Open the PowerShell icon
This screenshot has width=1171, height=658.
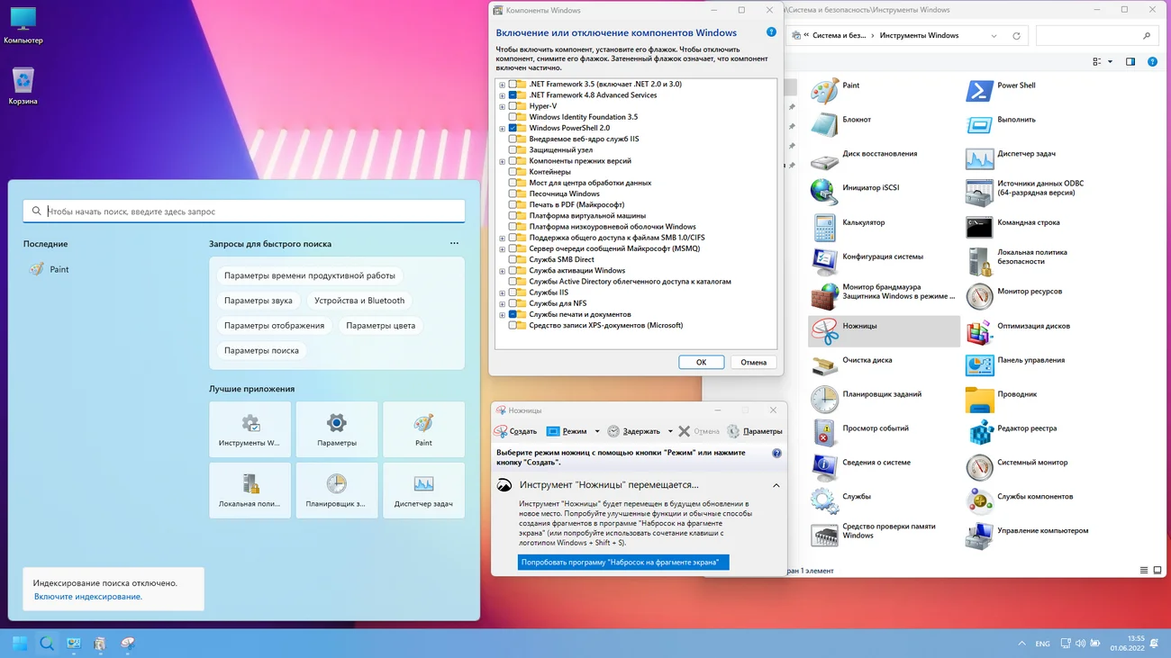coord(979,91)
